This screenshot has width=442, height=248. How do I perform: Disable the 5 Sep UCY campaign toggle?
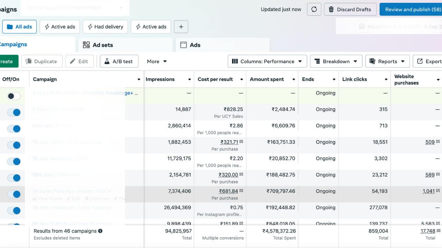tap(14, 112)
